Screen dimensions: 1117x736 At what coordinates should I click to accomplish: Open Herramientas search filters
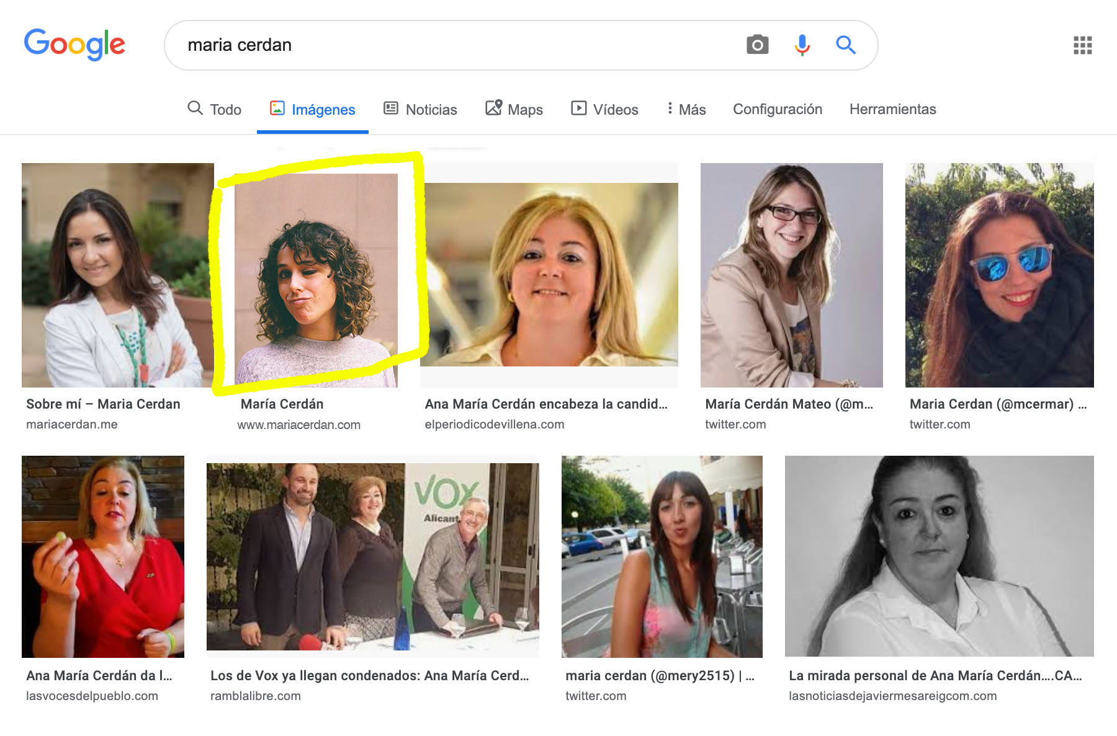[893, 109]
